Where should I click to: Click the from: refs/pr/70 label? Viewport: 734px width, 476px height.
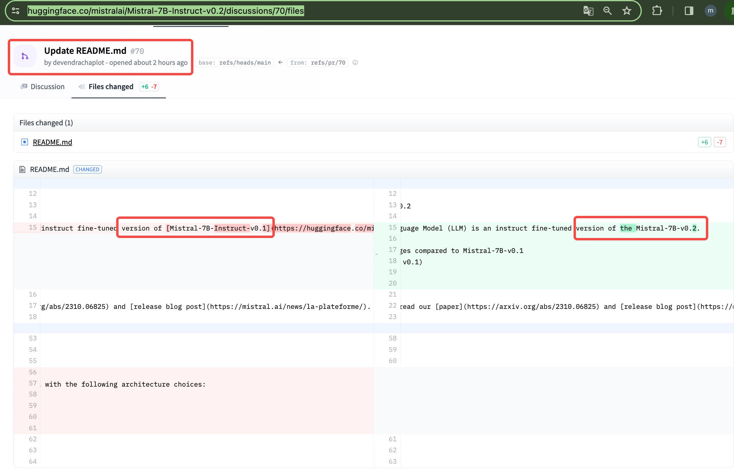[318, 62]
